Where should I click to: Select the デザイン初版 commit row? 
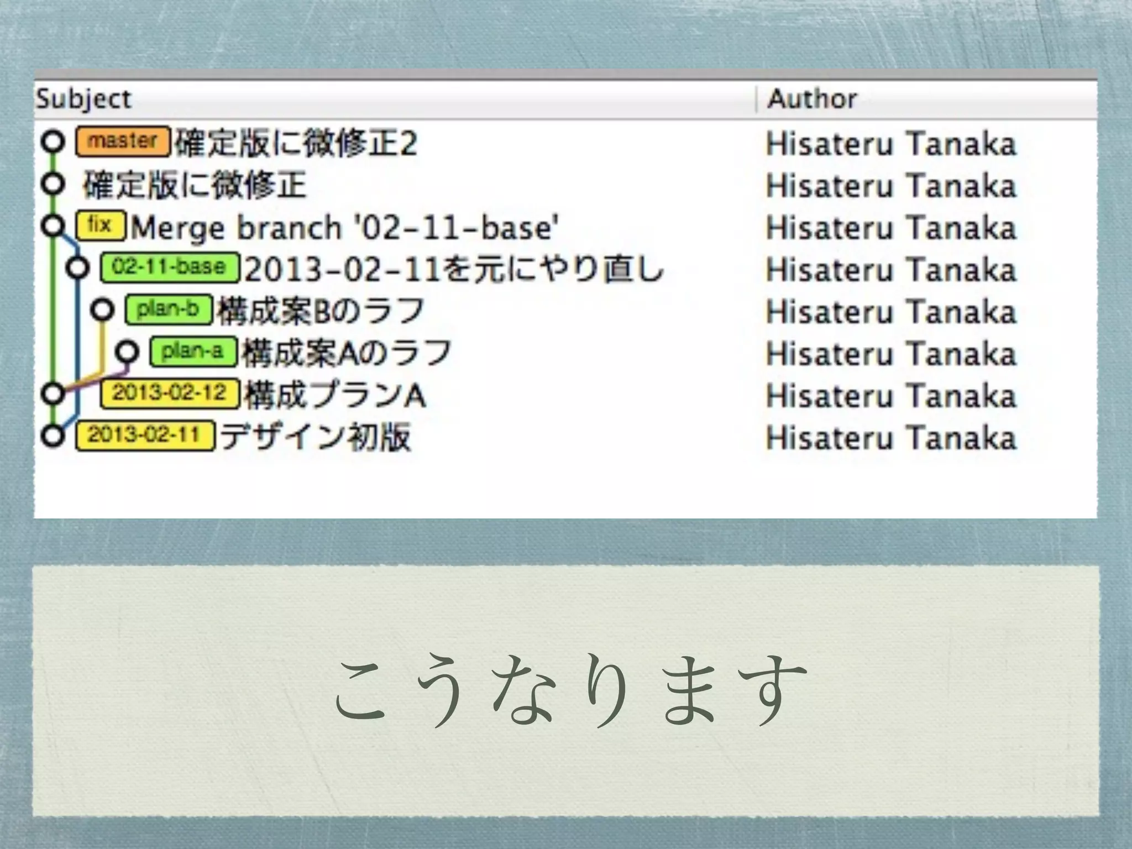point(316,437)
